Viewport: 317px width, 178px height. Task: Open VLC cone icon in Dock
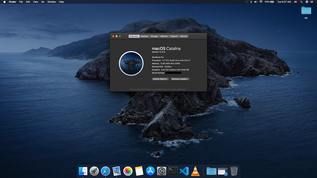pos(195,171)
